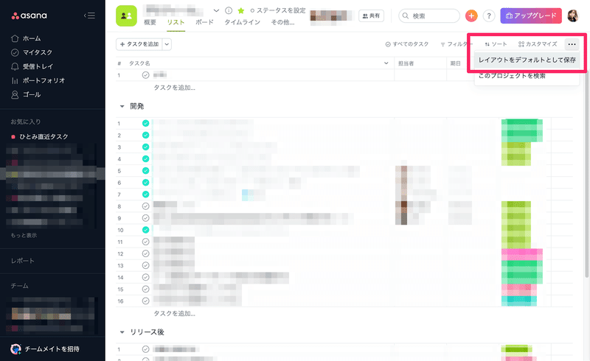Click the green project team icon

pos(126,15)
